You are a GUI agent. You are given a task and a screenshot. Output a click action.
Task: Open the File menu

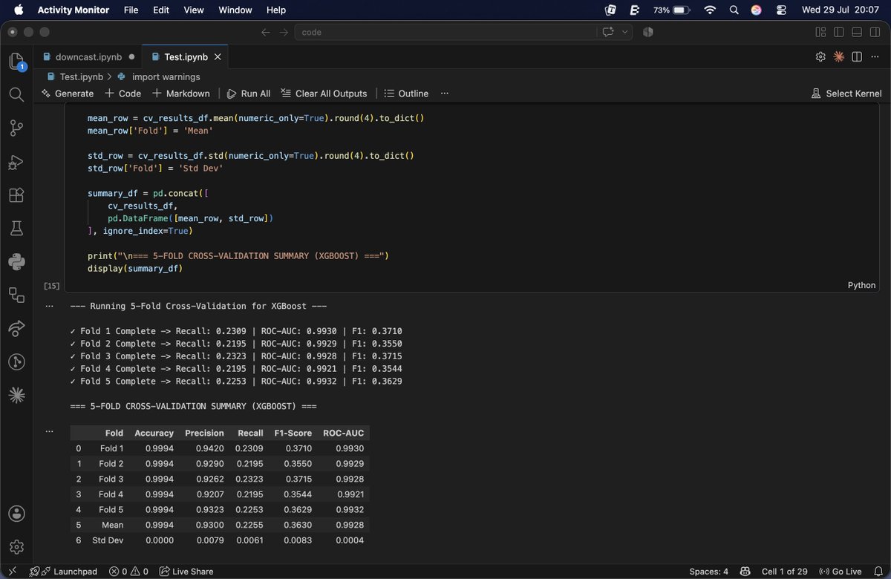click(131, 10)
